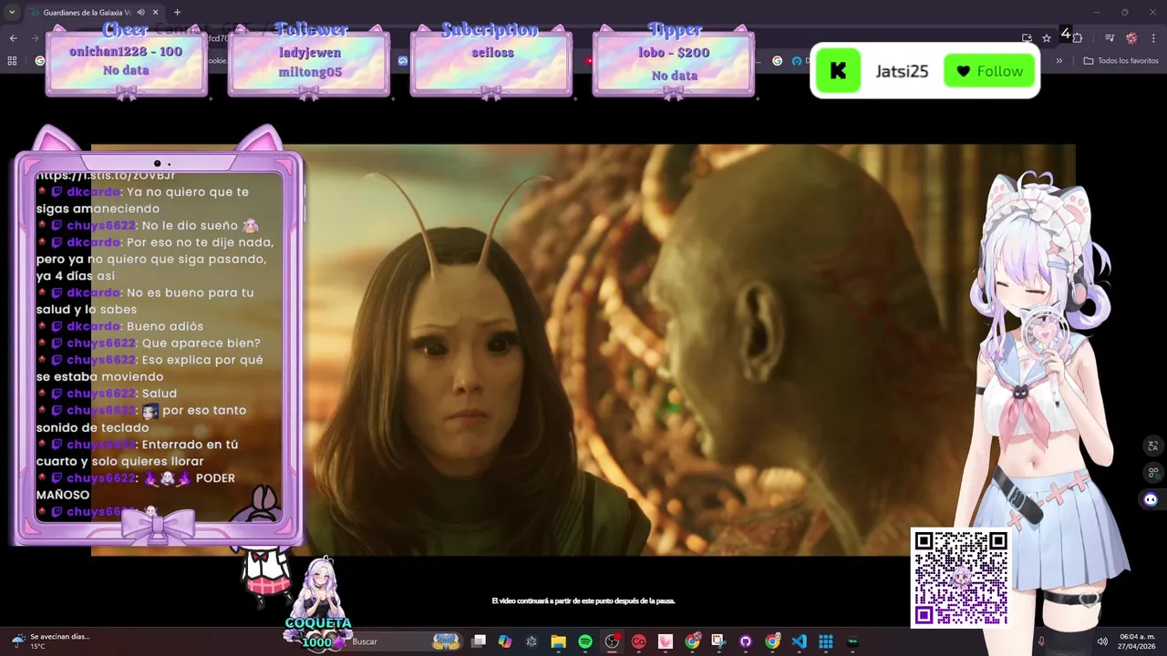This screenshot has width=1167, height=656.
Task: Open the pink heart app on the taskbar
Action: click(x=665, y=641)
